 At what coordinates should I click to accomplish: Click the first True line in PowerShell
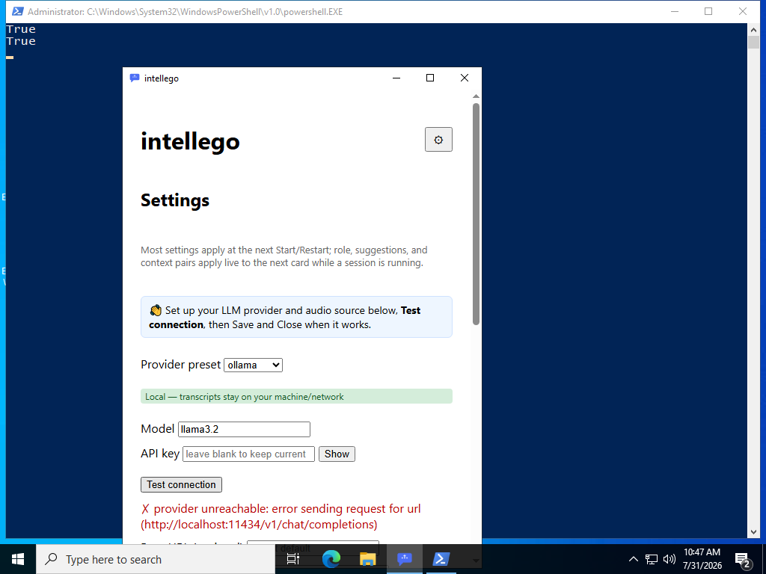tap(21, 29)
